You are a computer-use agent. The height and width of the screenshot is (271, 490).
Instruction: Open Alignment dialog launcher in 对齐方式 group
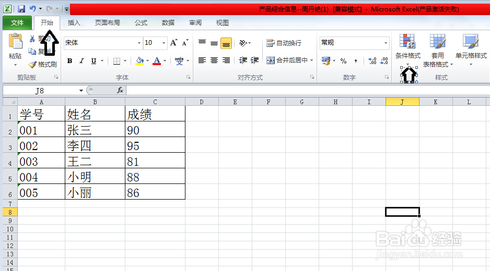pyautogui.click(x=312, y=77)
